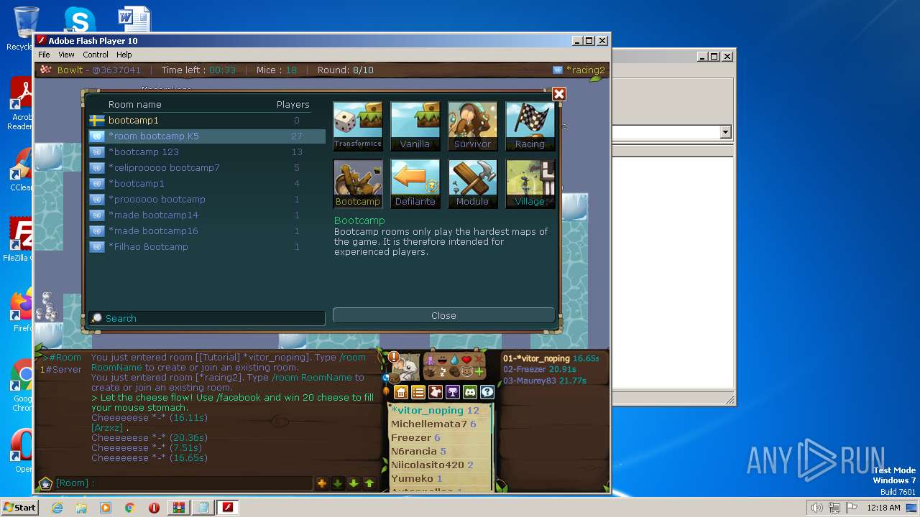Click the orange exclamation alert icon
Image resolution: width=920 pixels, height=517 pixels.
click(394, 357)
